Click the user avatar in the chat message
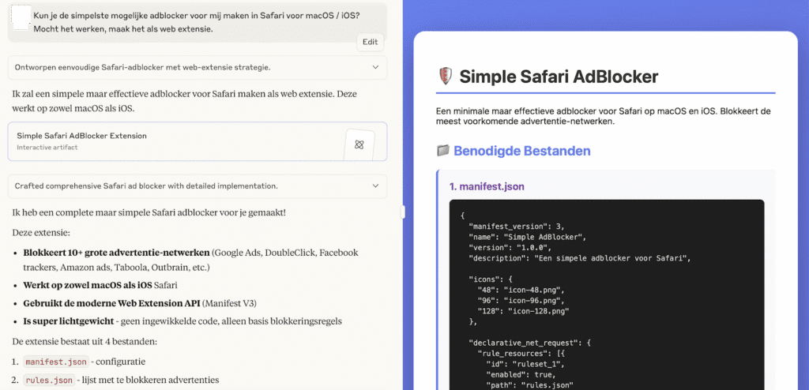The height and width of the screenshot is (390, 809). (x=21, y=17)
